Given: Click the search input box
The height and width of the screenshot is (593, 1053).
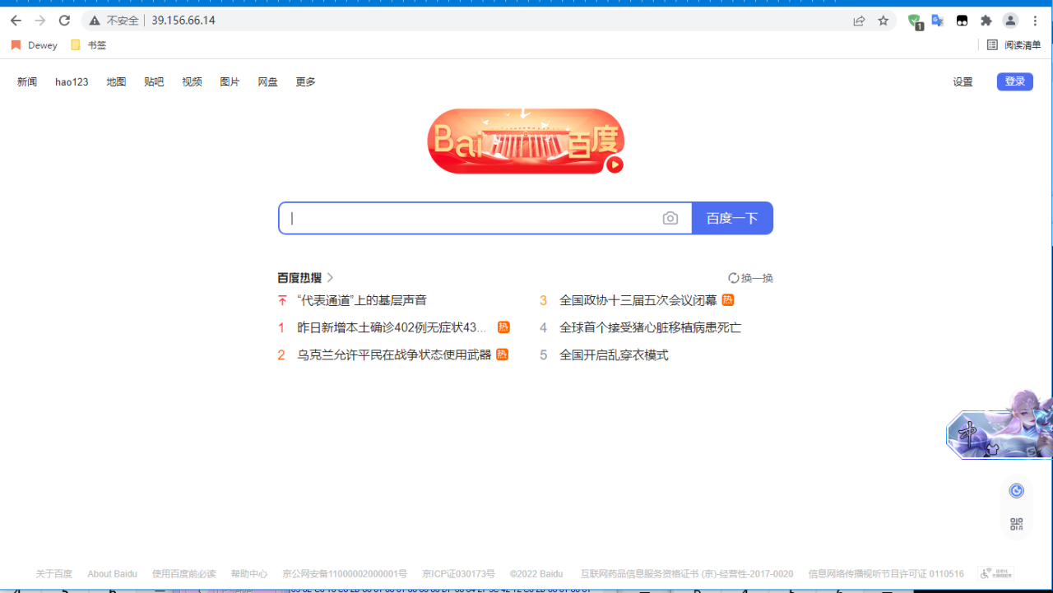Looking at the screenshot, I should 477,218.
